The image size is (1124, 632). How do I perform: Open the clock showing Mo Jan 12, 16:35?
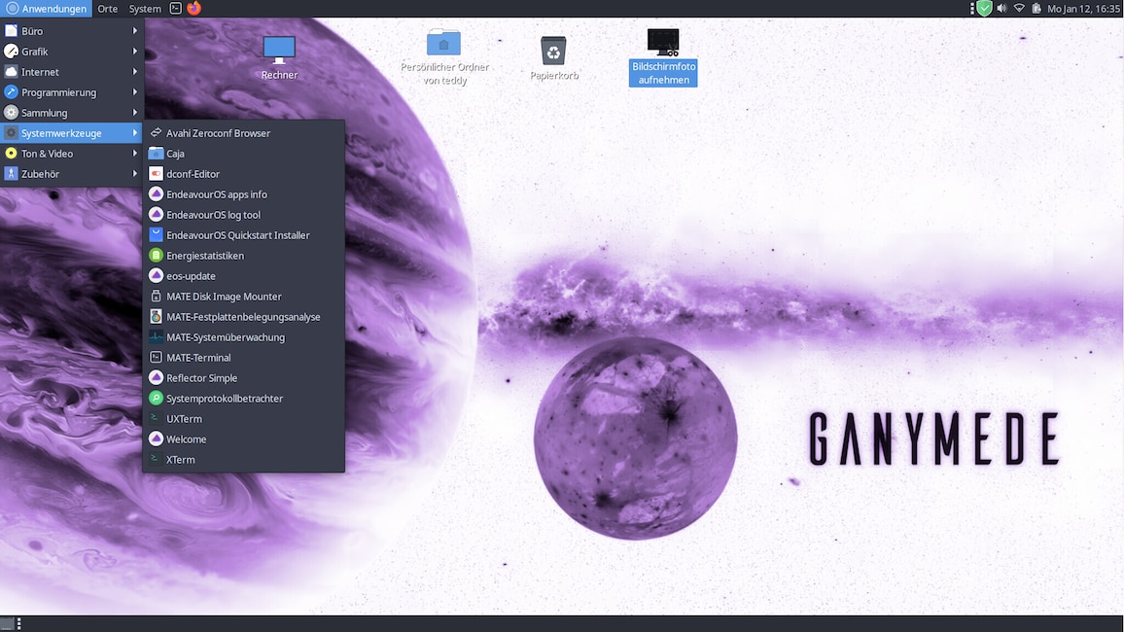click(1083, 9)
